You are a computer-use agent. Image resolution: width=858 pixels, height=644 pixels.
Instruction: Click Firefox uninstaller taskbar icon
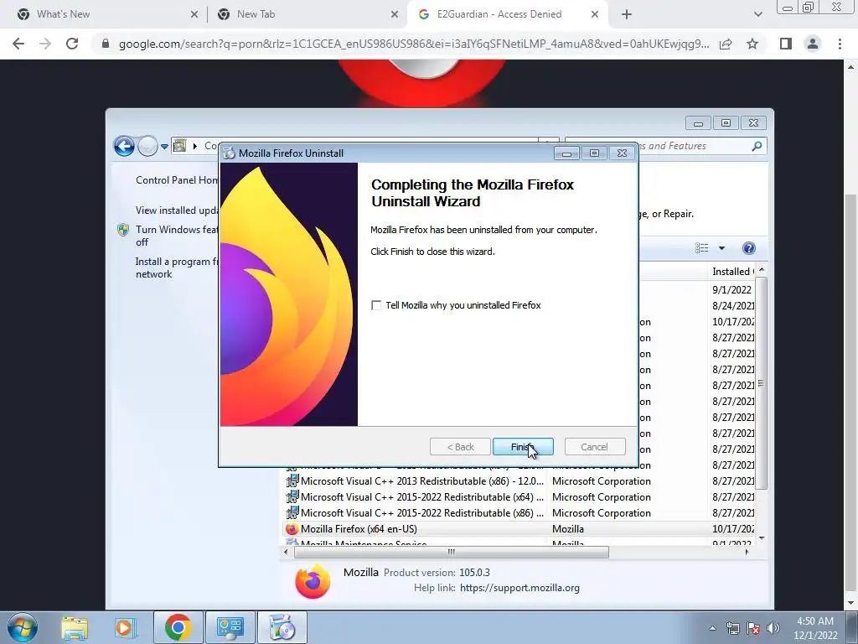point(282,627)
